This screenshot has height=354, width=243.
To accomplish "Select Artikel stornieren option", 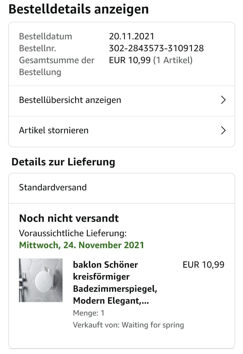I will pos(54,130).
